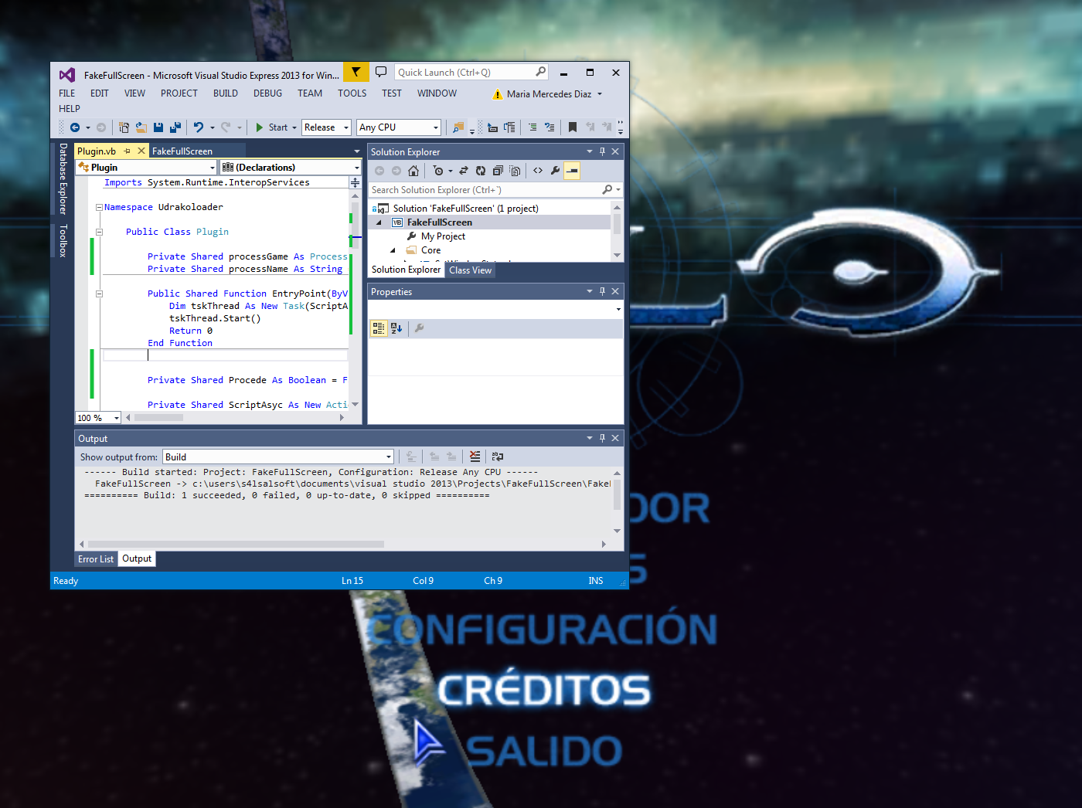Toggle a bookmark on the current line

pyautogui.click(x=573, y=127)
